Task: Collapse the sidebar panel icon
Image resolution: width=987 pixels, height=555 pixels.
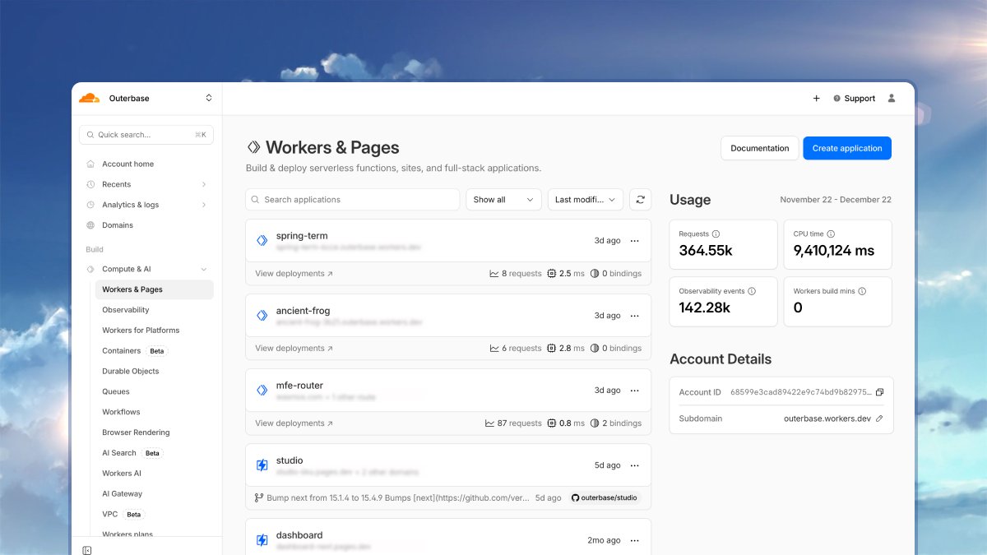Action: point(86,550)
